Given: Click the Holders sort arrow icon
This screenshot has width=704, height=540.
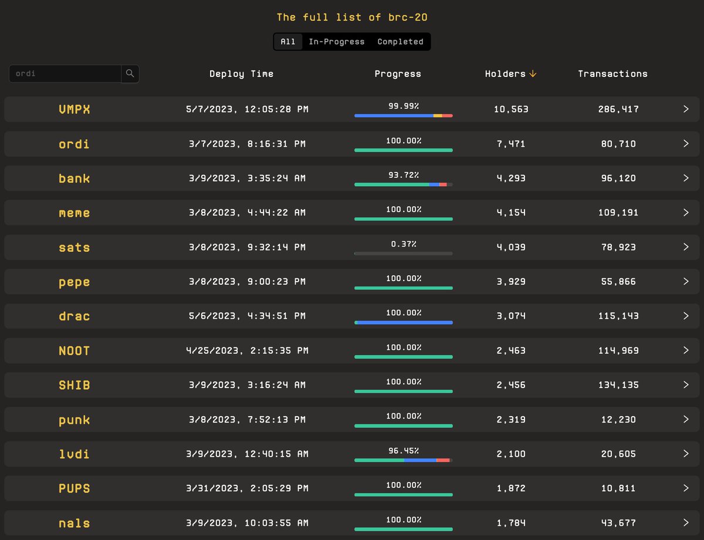Looking at the screenshot, I should [x=533, y=74].
